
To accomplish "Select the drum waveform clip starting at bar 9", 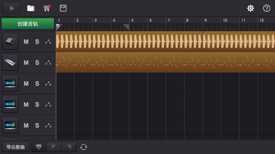I will pyautogui.click(x=239, y=42).
